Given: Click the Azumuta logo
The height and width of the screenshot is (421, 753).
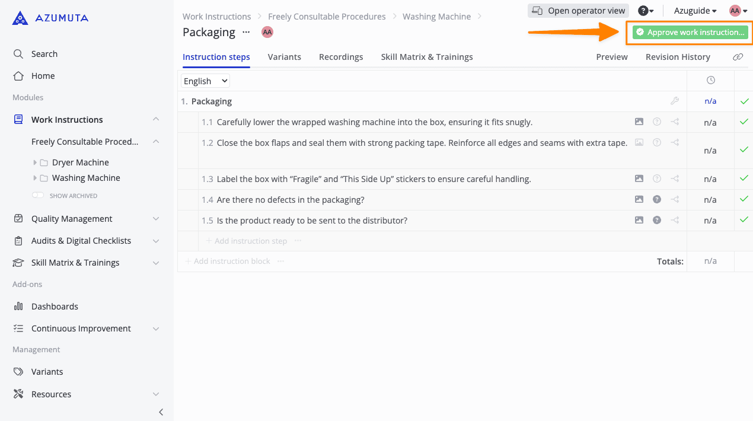Looking at the screenshot, I should 50,18.
